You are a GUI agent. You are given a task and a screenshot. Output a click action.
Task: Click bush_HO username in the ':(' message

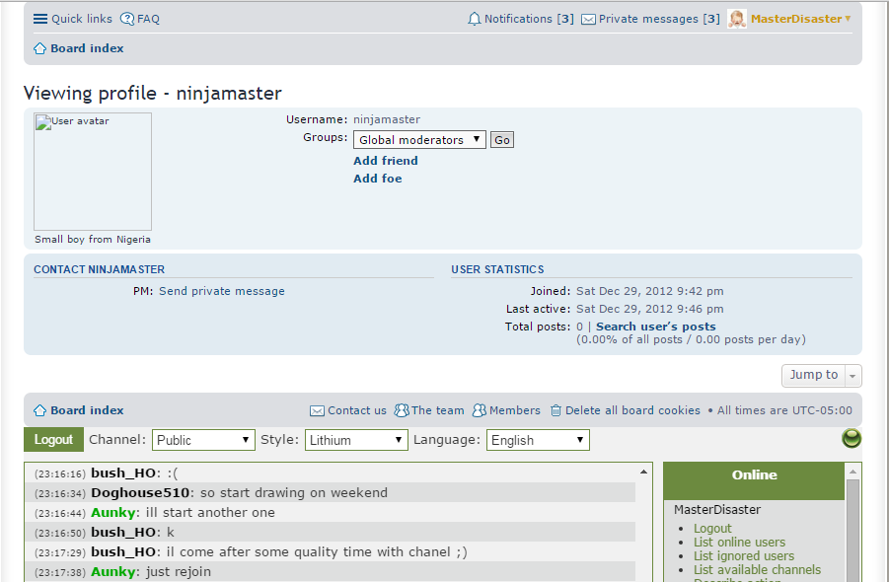tap(123, 473)
